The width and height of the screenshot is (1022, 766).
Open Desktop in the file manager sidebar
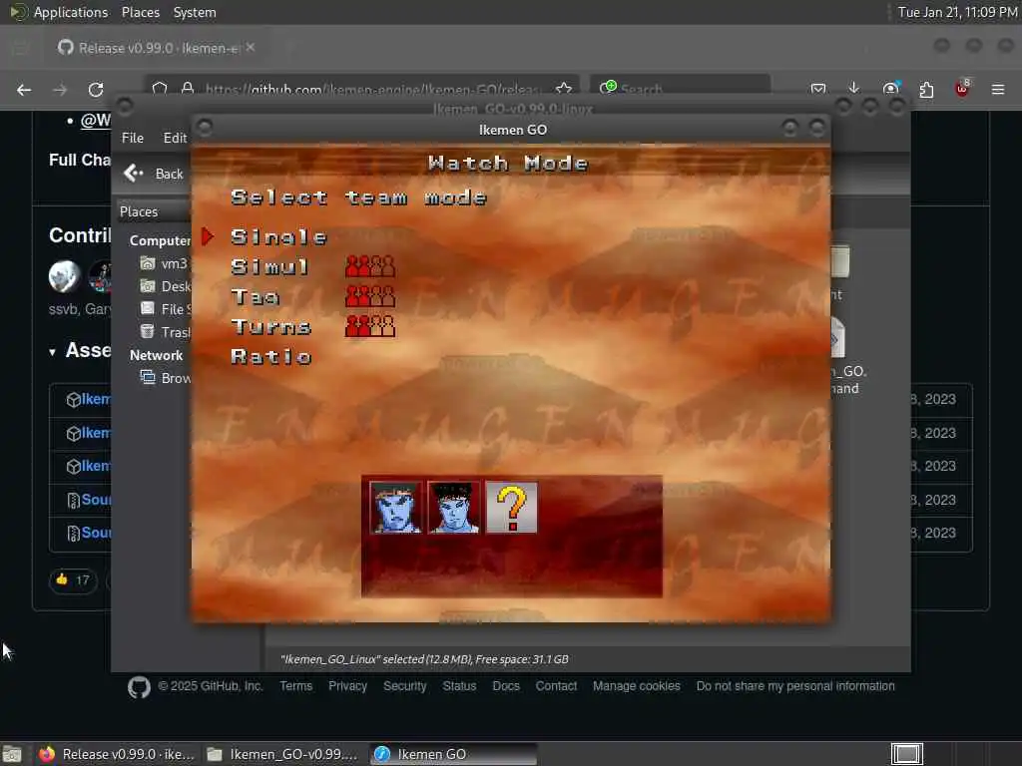click(166, 286)
